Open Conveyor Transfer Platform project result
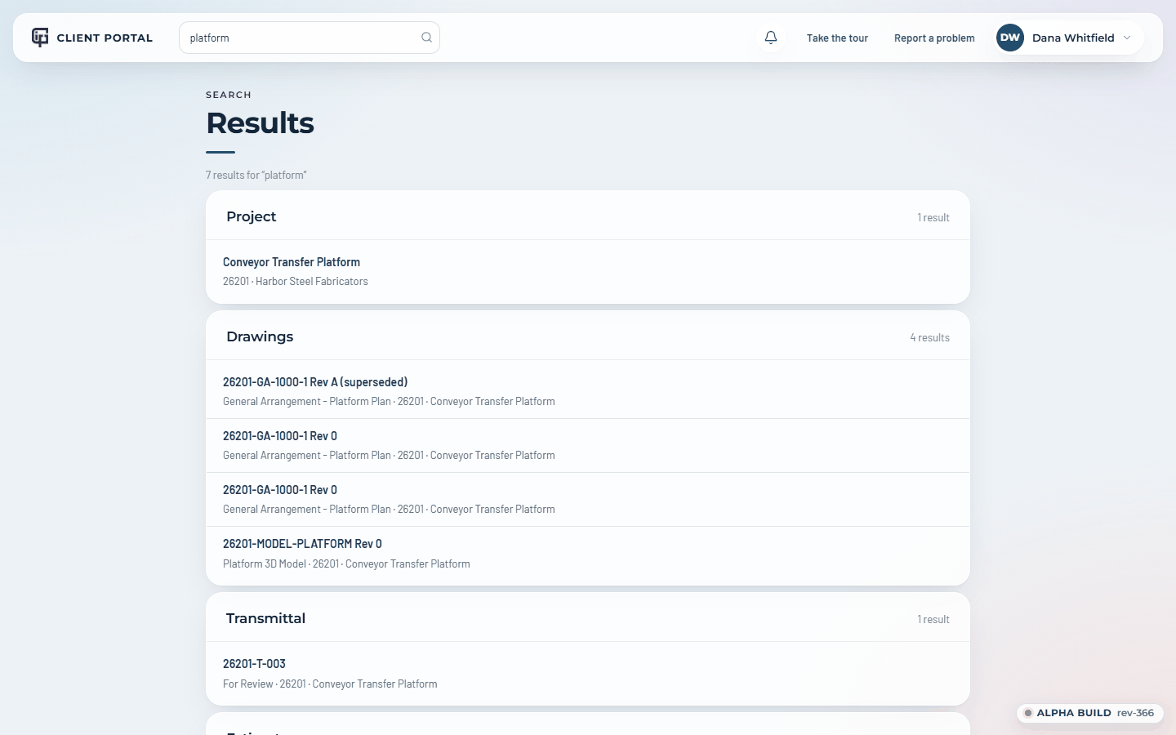 coord(588,271)
